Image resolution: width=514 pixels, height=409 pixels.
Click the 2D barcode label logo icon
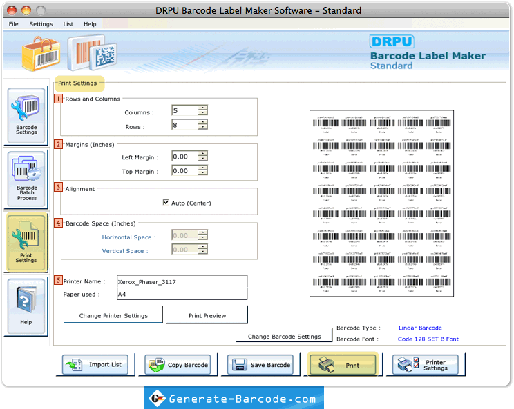[93, 52]
